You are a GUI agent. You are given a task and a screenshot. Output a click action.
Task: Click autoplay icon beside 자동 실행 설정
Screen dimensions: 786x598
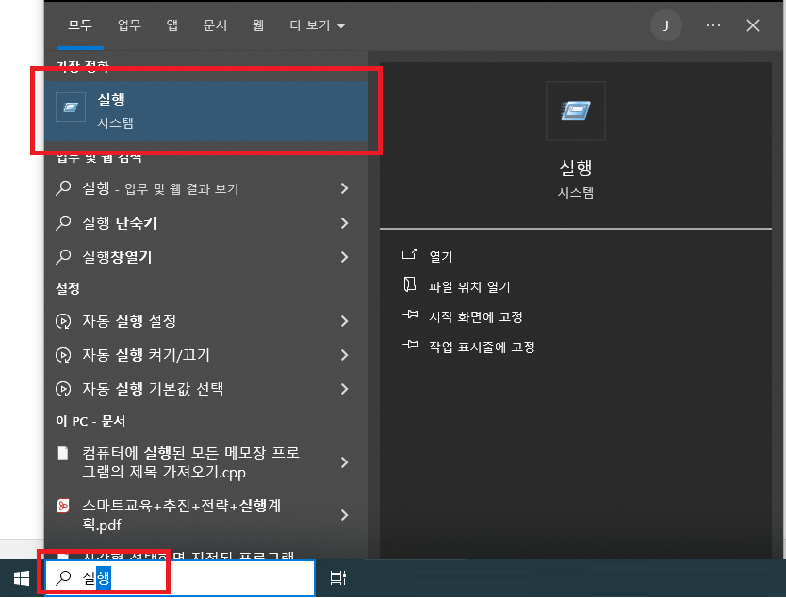click(63, 321)
